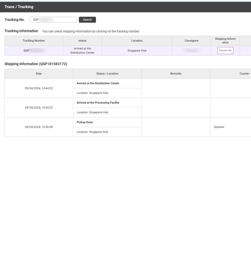The width and height of the screenshot is (251, 264).
Task: Select the lowercase status column header
Action: [x=82, y=41]
